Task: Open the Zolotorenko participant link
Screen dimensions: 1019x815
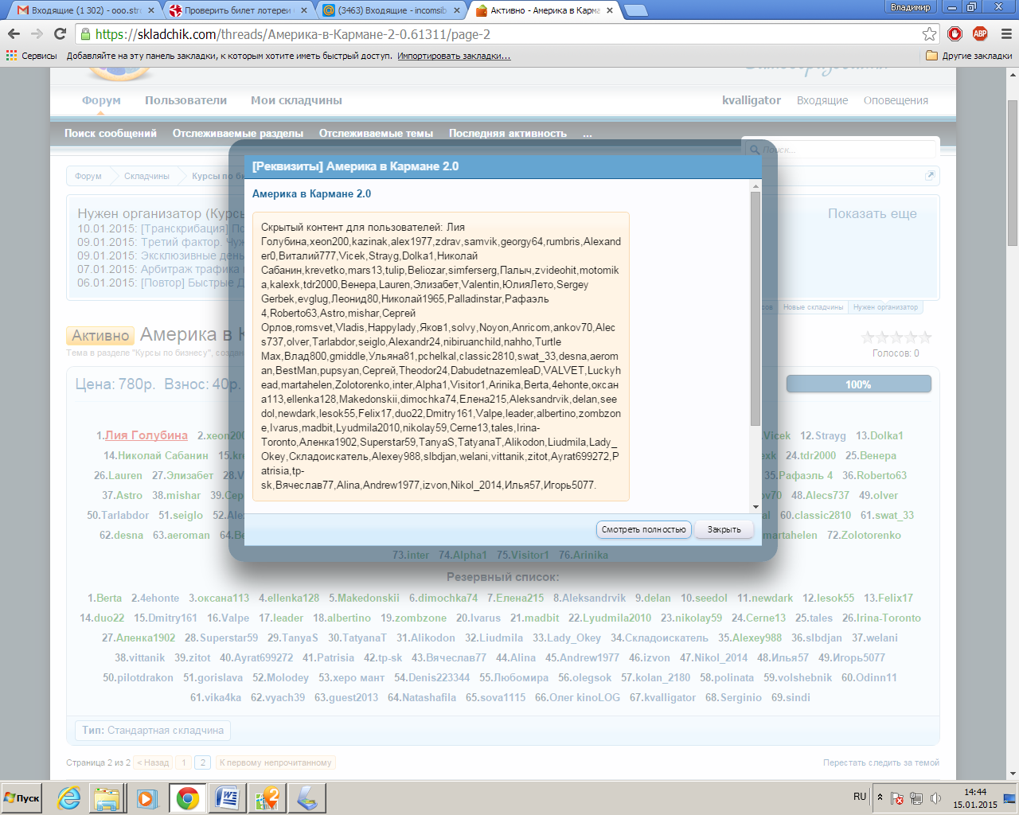Action: click(871, 535)
